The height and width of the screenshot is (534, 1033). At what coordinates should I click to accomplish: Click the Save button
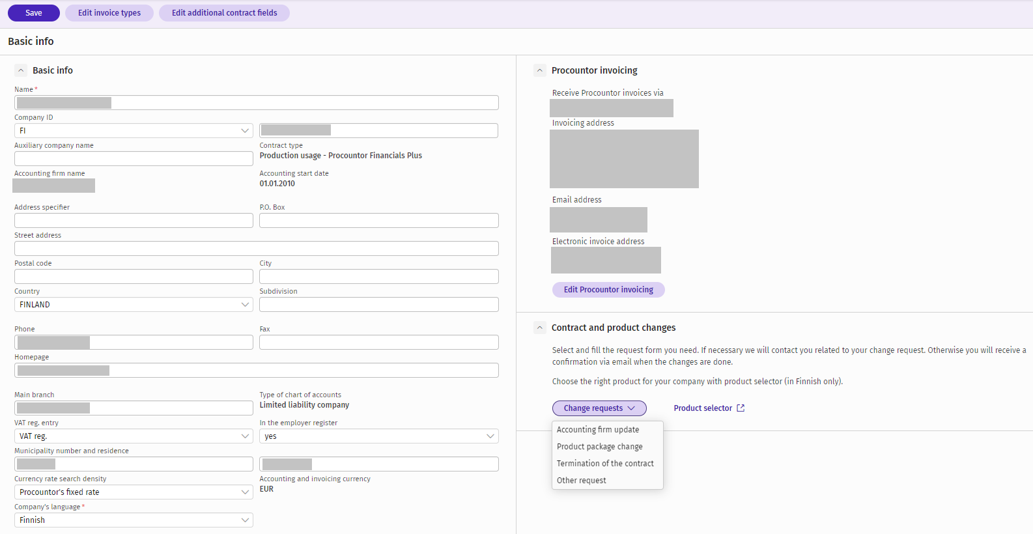pyautogui.click(x=34, y=13)
